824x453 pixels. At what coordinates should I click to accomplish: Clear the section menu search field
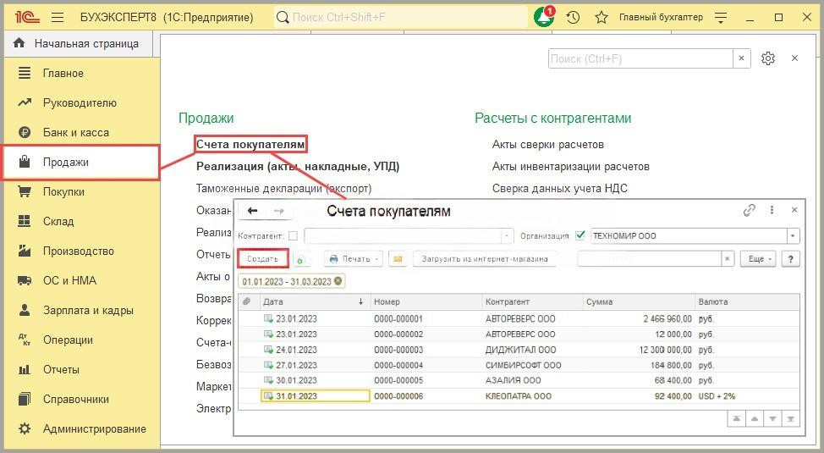[741, 58]
